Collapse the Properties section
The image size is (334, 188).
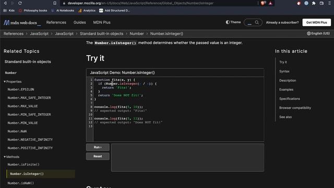click(13, 81)
